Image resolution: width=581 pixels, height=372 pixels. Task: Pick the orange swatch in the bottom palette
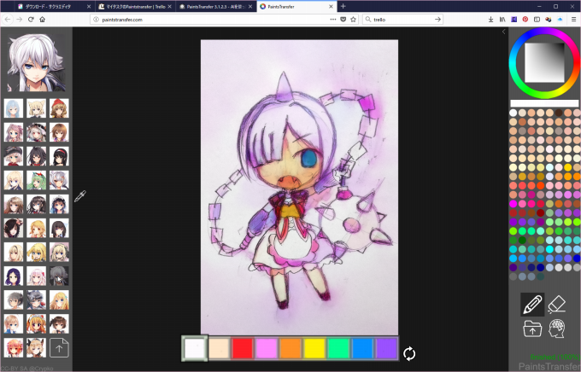coord(290,349)
